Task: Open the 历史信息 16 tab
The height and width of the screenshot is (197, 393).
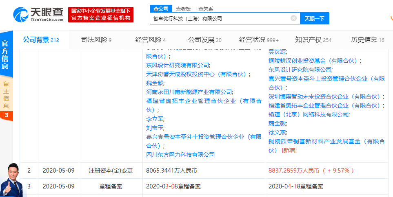Action: (x=367, y=40)
